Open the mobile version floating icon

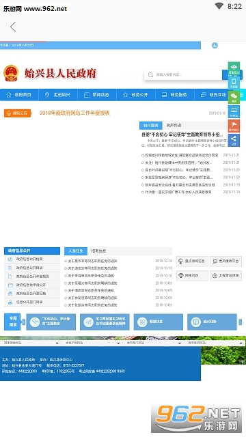[x=234, y=83]
